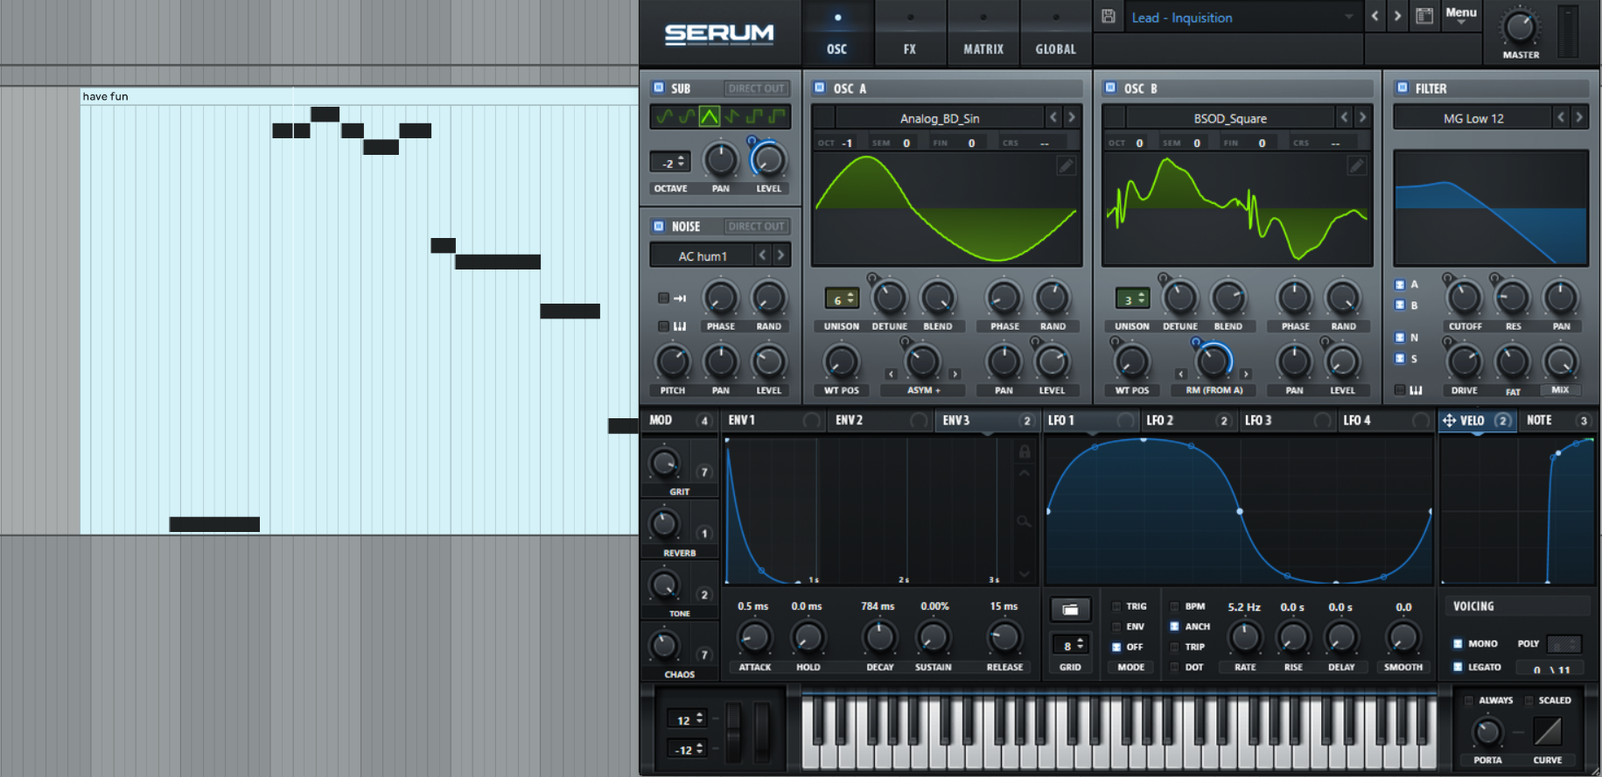Load the previous OSC B wavetable arrow

(1344, 117)
